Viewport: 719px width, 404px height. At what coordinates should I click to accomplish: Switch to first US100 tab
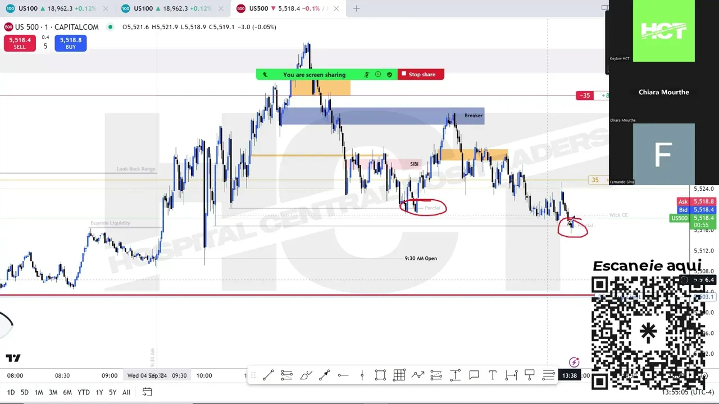coord(56,8)
